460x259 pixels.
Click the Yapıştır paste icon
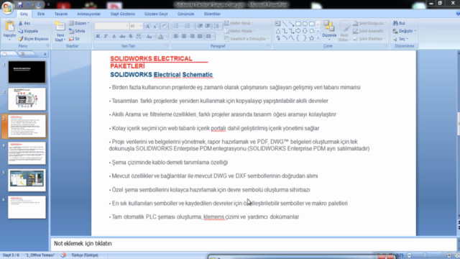pos(9,27)
